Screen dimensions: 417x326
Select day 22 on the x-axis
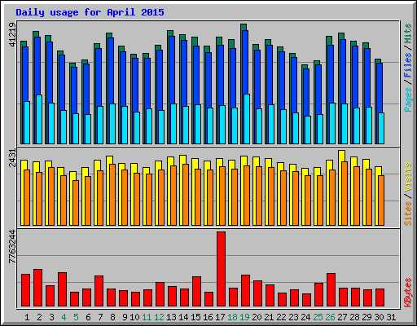point(281,317)
